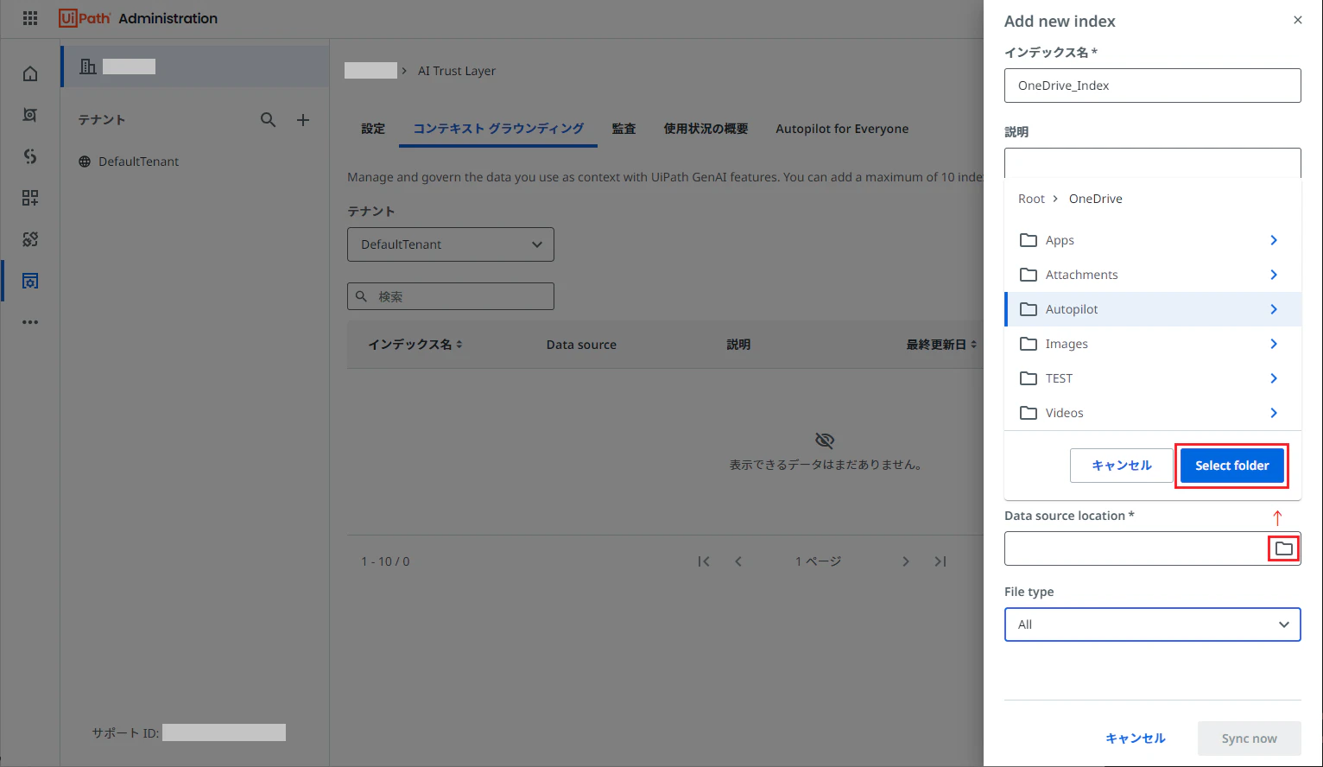
Task: Click キャンセル at bottom of panel
Action: 1136,738
